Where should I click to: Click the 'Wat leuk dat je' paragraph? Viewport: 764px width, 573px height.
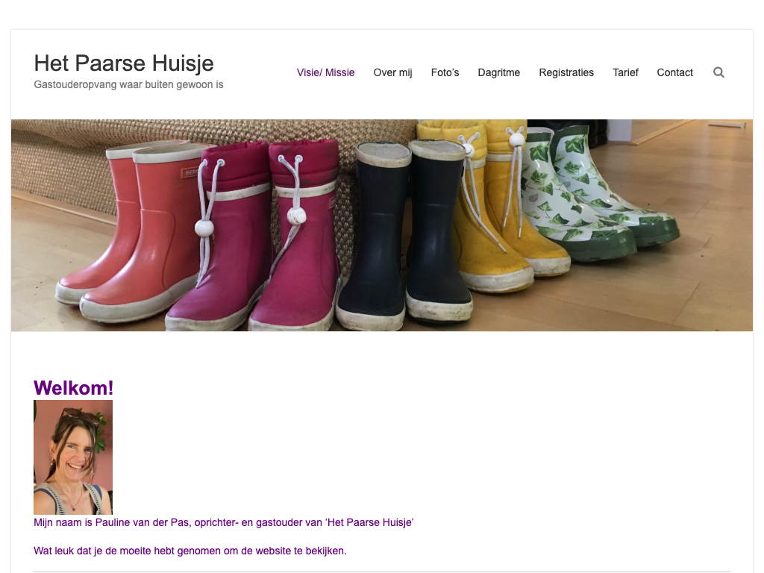point(190,551)
